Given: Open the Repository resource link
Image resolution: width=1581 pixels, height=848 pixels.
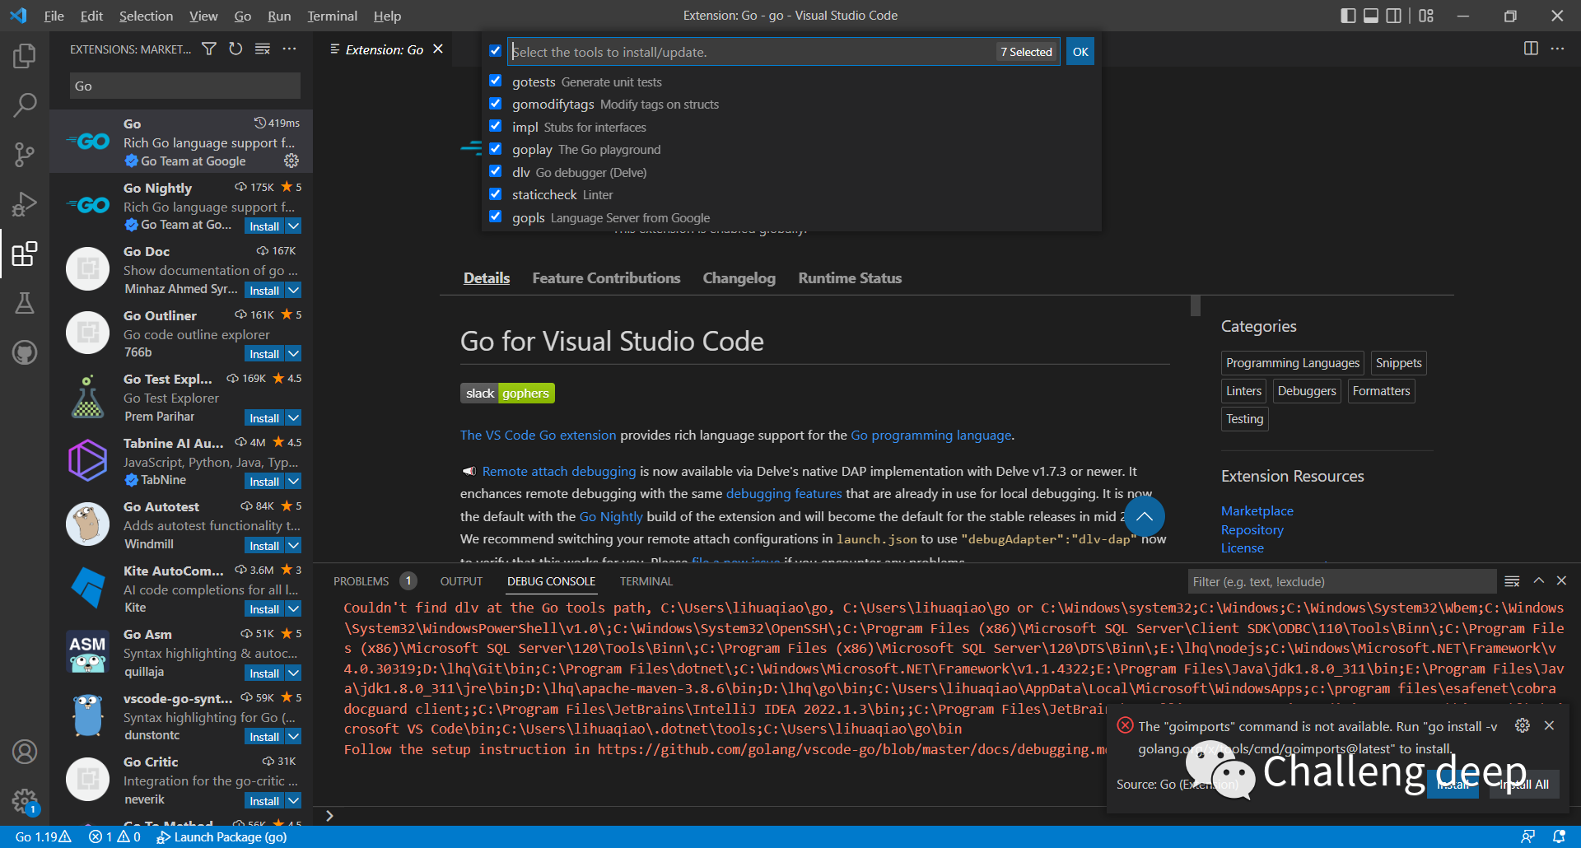Looking at the screenshot, I should [1252, 529].
